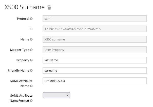The width and height of the screenshot is (153, 107).
Task: Show help for the Protocol field
Action: click(31, 19)
